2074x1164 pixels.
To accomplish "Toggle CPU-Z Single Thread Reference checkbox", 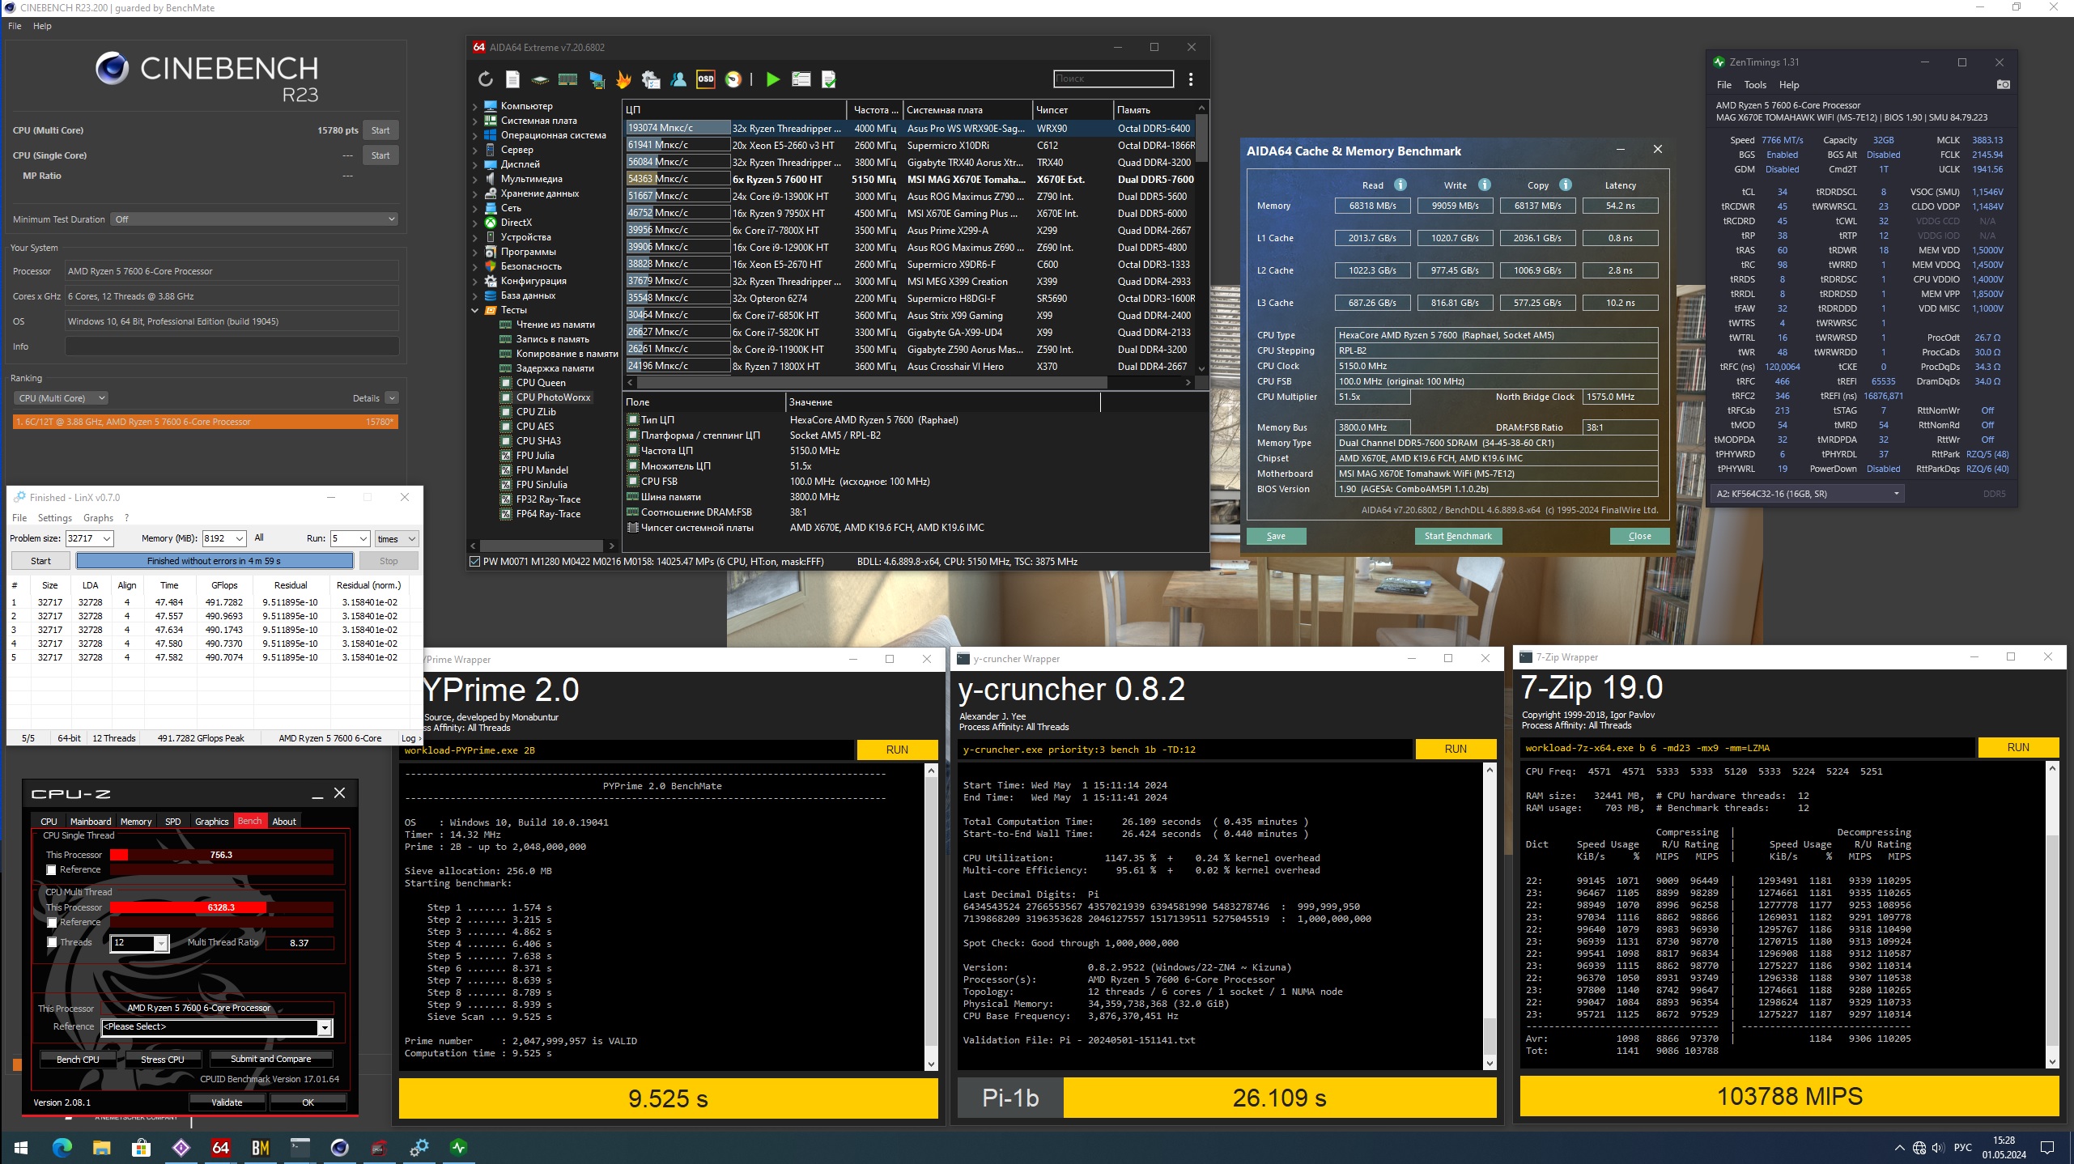I will click(x=52, y=870).
